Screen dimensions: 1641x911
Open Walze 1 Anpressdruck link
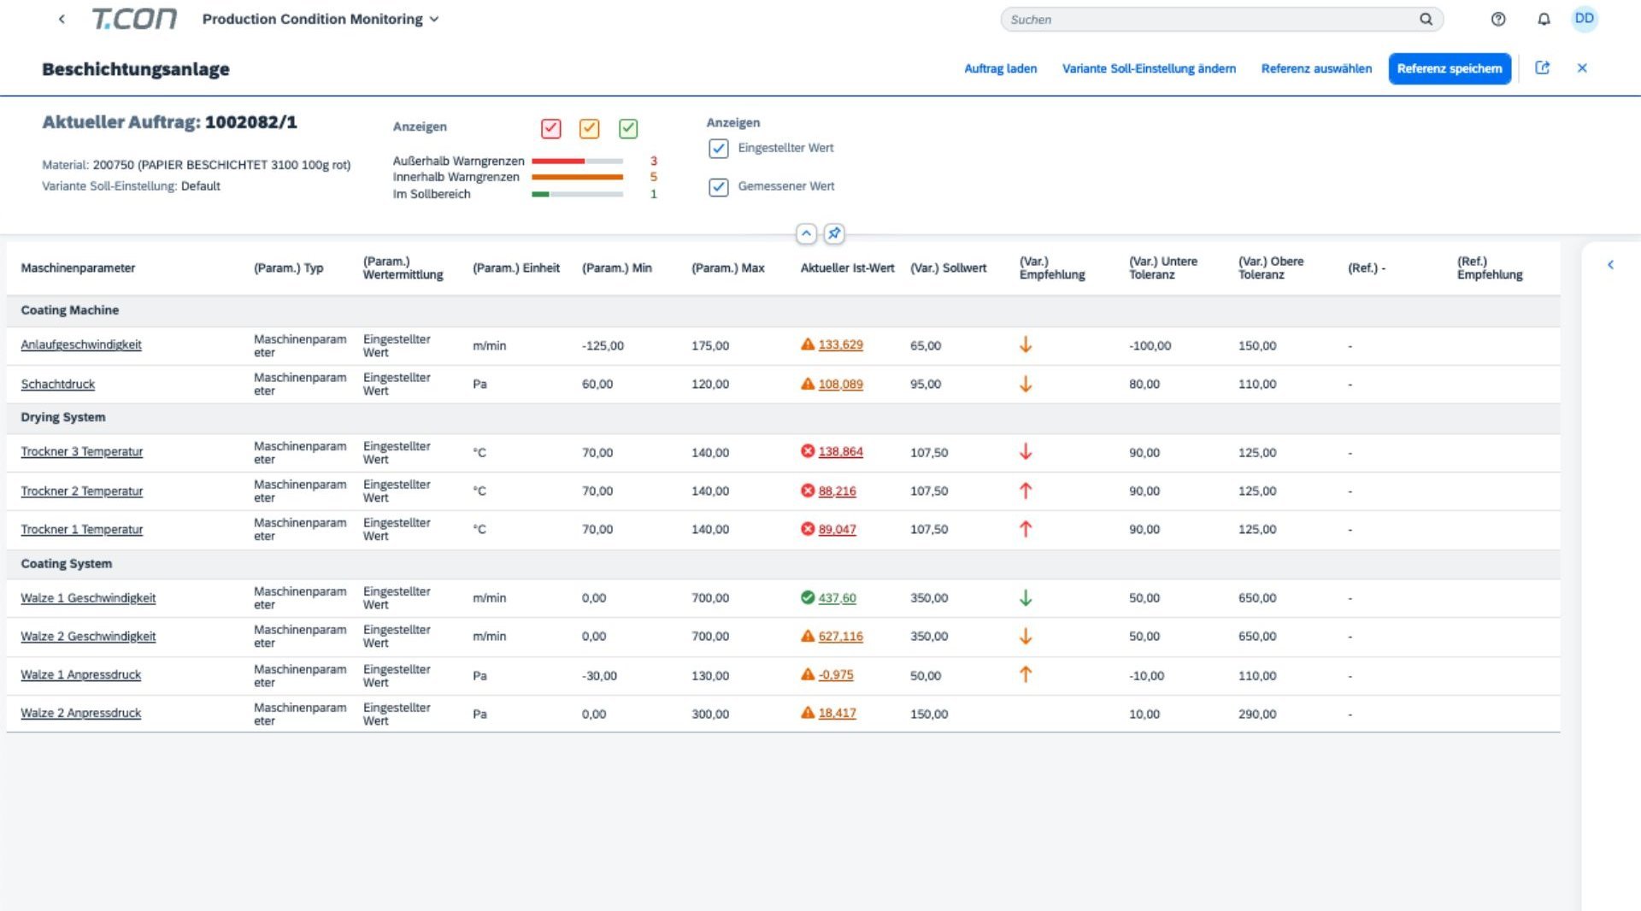pyautogui.click(x=80, y=675)
